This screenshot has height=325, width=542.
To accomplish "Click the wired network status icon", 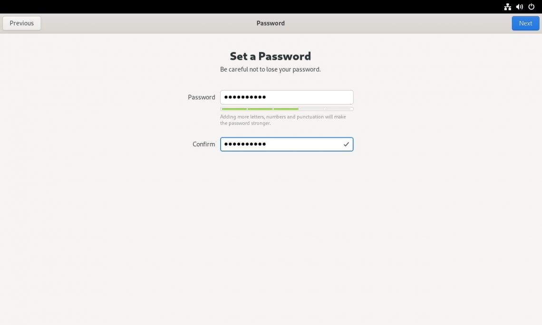I will pyautogui.click(x=508, y=7).
